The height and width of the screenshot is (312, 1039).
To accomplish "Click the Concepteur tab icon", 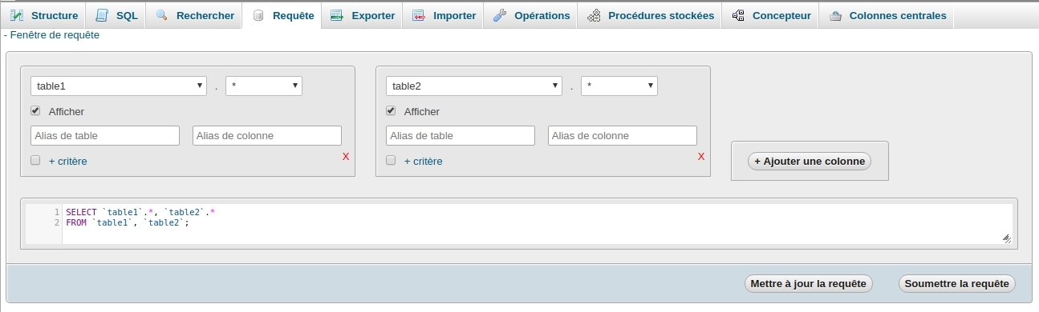I will 738,15.
